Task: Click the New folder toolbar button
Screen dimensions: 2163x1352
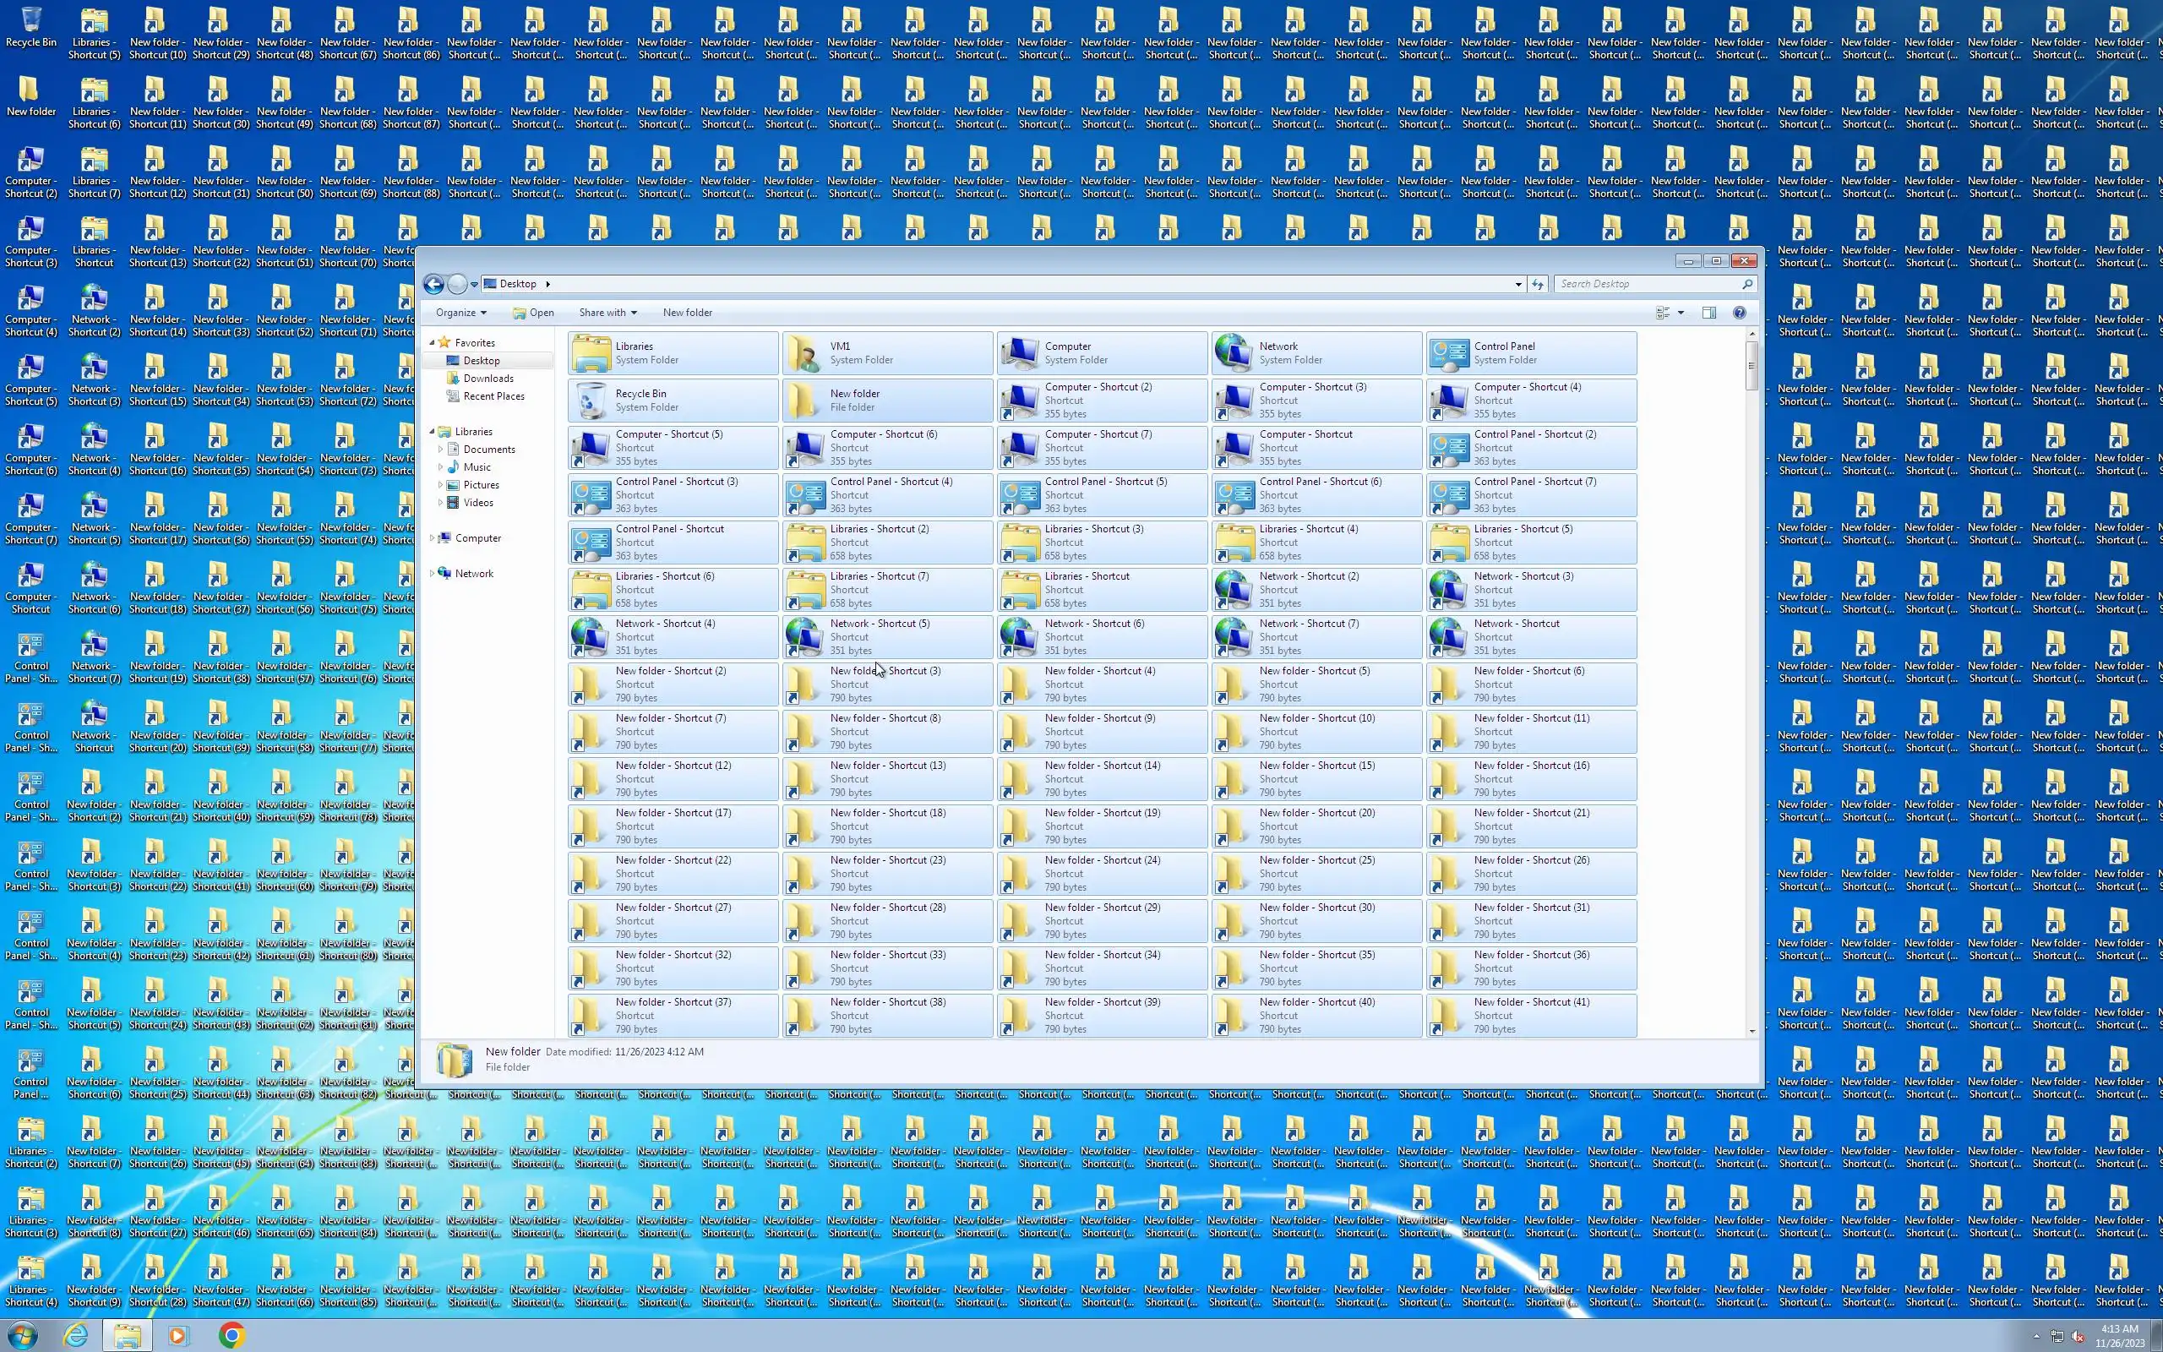Action: 686,313
